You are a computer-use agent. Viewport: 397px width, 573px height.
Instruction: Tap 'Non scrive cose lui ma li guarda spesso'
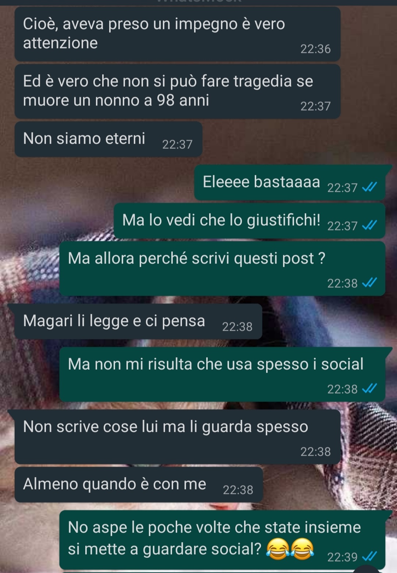[165, 427]
